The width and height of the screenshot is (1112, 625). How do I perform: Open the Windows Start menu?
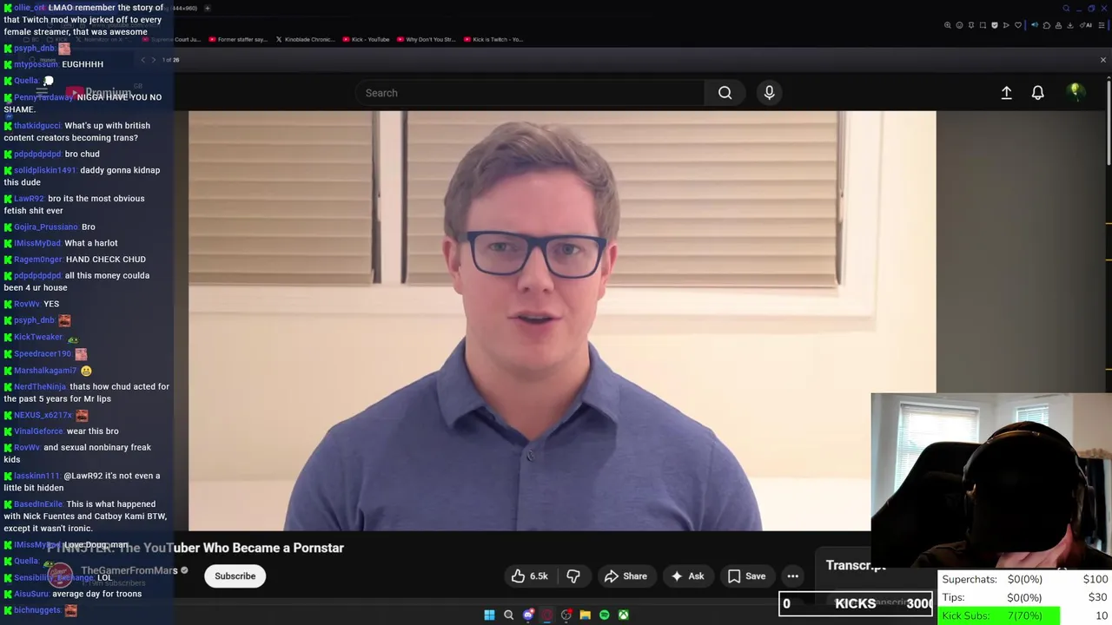[x=489, y=615]
